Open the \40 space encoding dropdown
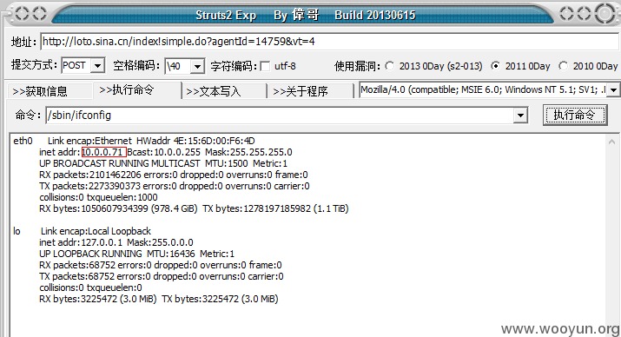Image resolution: width=621 pixels, height=337 pixels. point(197,66)
